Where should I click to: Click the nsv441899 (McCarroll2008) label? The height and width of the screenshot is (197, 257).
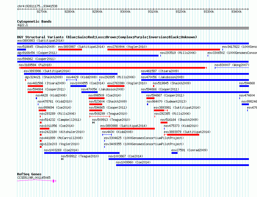pyautogui.click(x=61, y=138)
